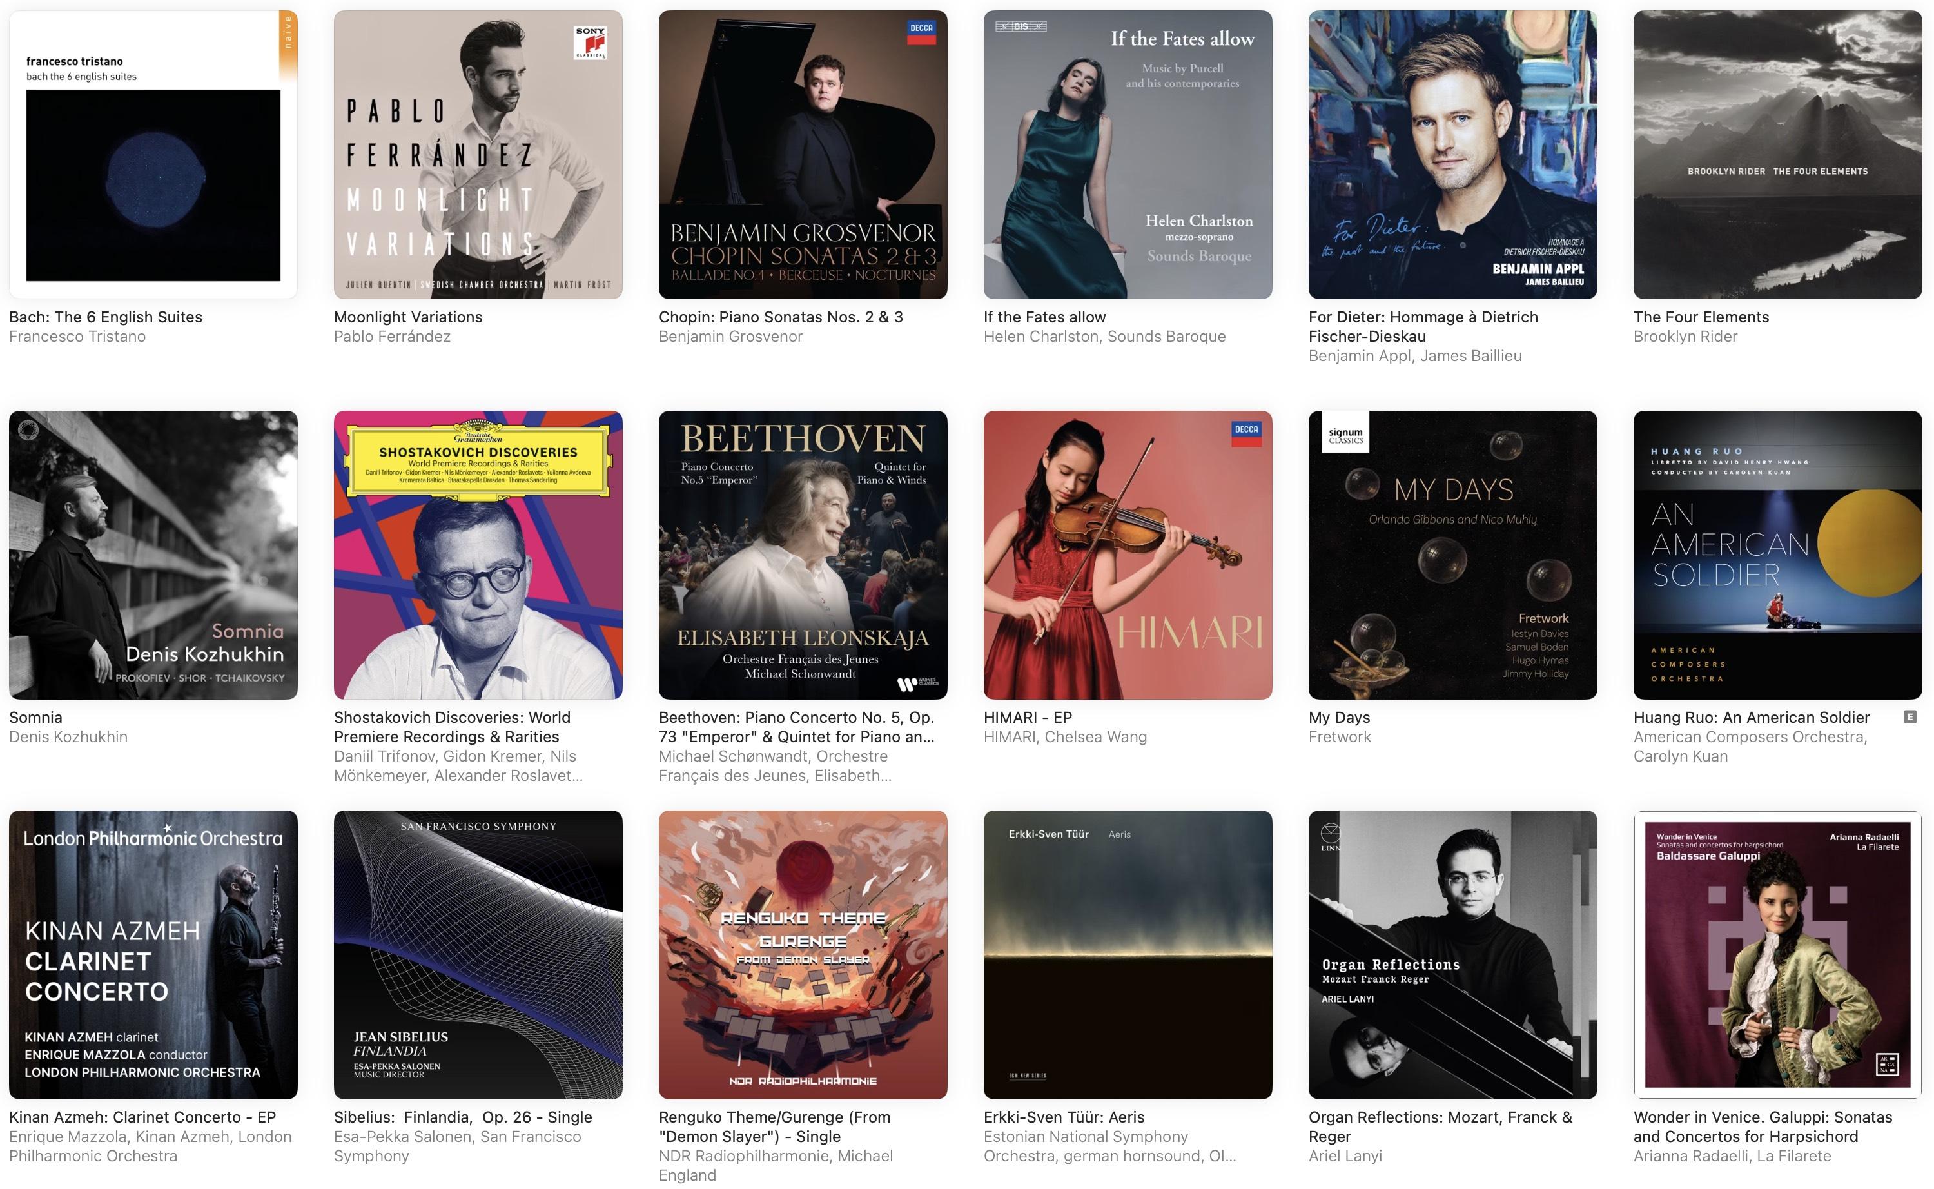Open Bach 6 English Suites cover

pyautogui.click(x=153, y=154)
